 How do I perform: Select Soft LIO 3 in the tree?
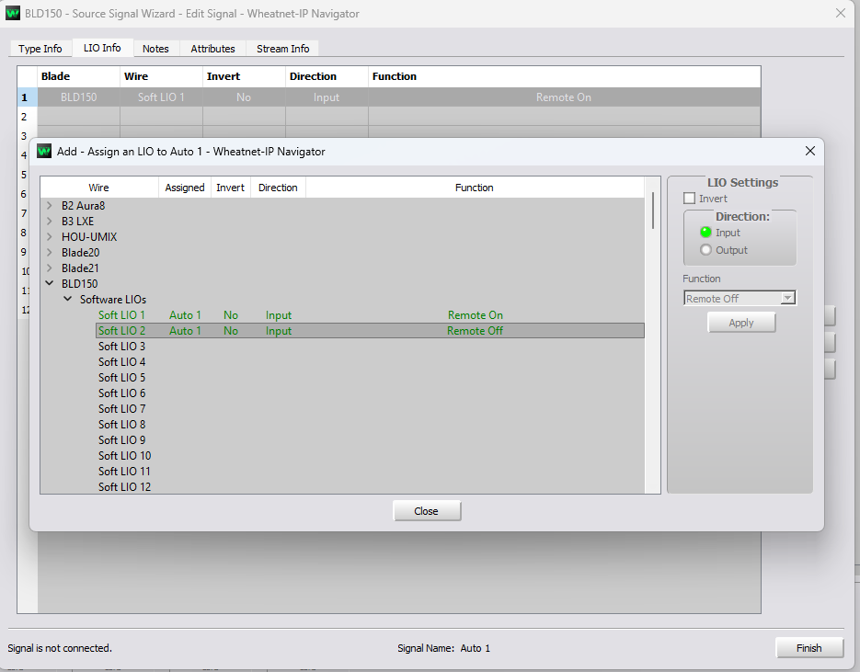[x=121, y=347]
